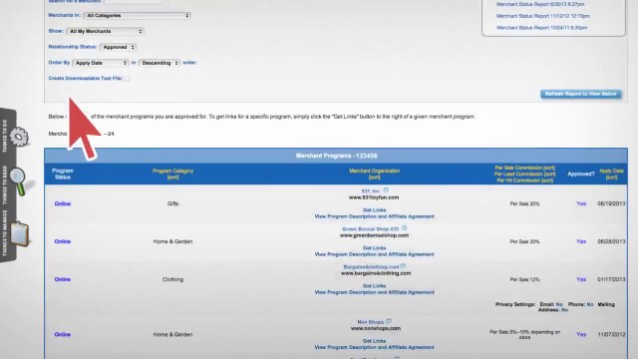
Task: Click the www.931toyfun.com URL text
Action: (374, 197)
